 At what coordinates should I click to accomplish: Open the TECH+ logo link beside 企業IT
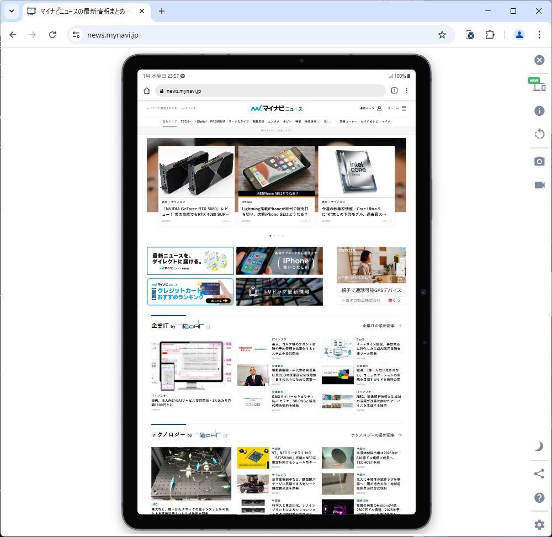[194, 326]
